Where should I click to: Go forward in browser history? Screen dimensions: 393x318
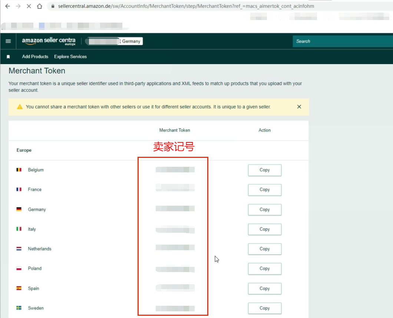[18, 6]
